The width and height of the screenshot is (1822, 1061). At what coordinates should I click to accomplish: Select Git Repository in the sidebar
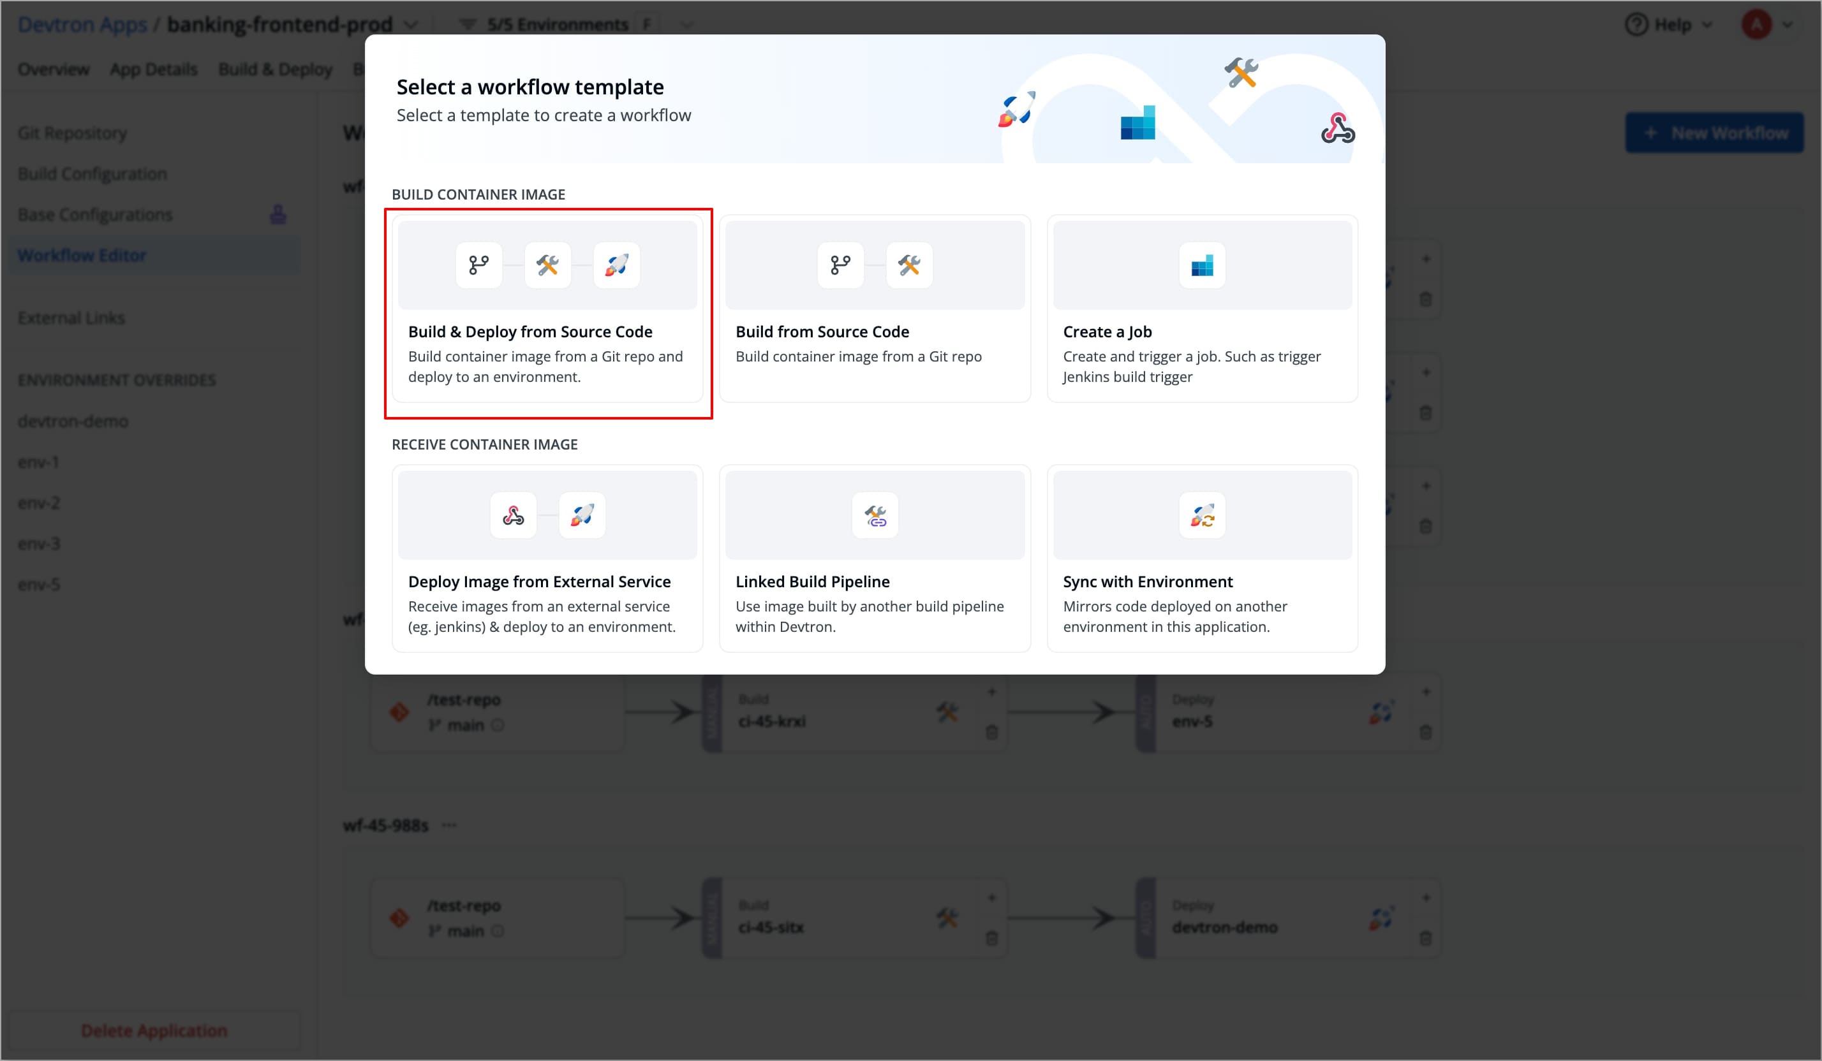pos(71,132)
